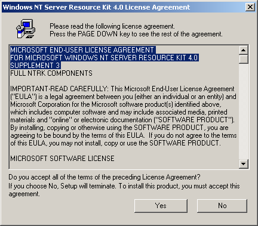Screen dimensions: 258x226
Task: Click the scrollbar down arrow
Action: pyautogui.click(x=243, y=164)
